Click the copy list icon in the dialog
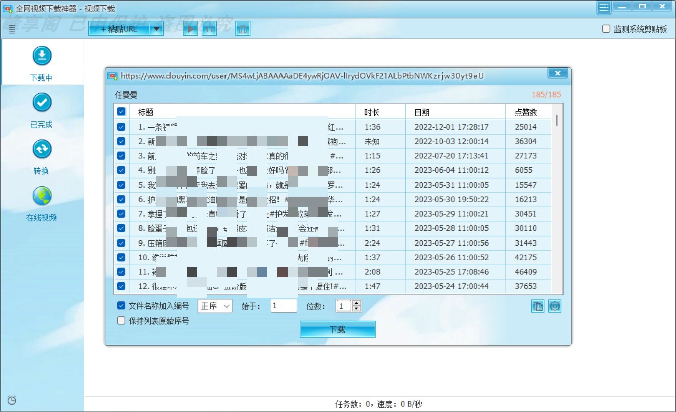 pyautogui.click(x=538, y=306)
